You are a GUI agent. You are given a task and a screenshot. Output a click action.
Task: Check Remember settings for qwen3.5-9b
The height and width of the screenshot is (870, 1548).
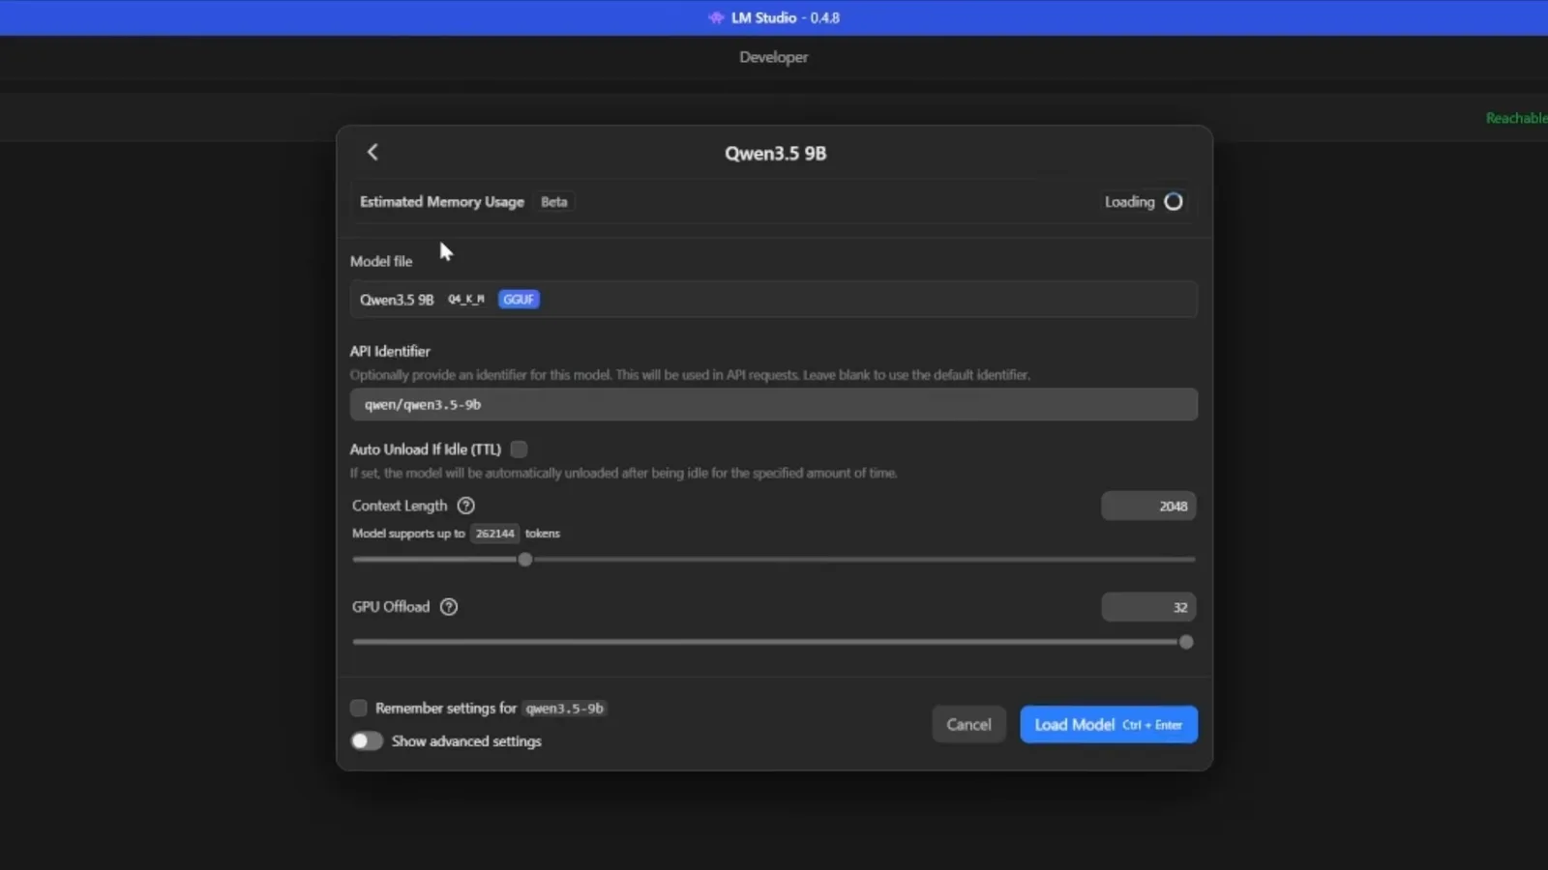point(359,709)
